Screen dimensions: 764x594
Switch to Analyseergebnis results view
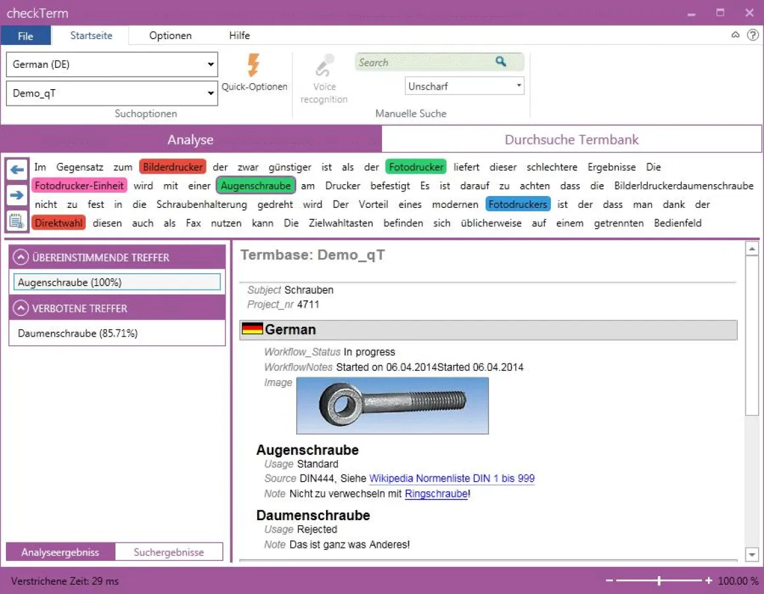(60, 552)
